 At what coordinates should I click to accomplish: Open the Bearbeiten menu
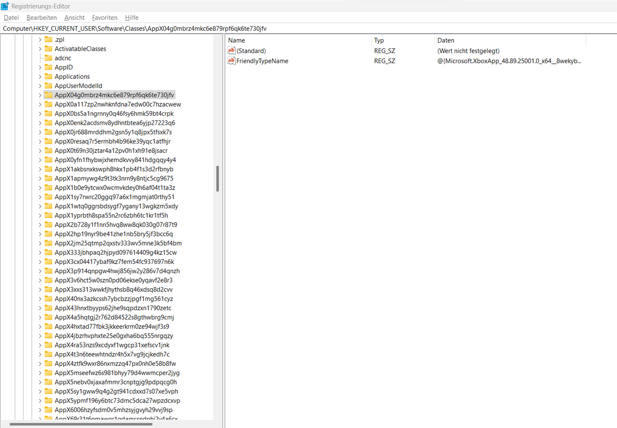pos(41,17)
